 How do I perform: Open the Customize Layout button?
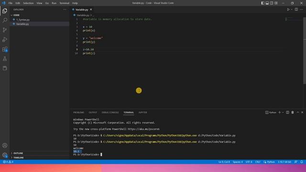(x=276, y=3)
